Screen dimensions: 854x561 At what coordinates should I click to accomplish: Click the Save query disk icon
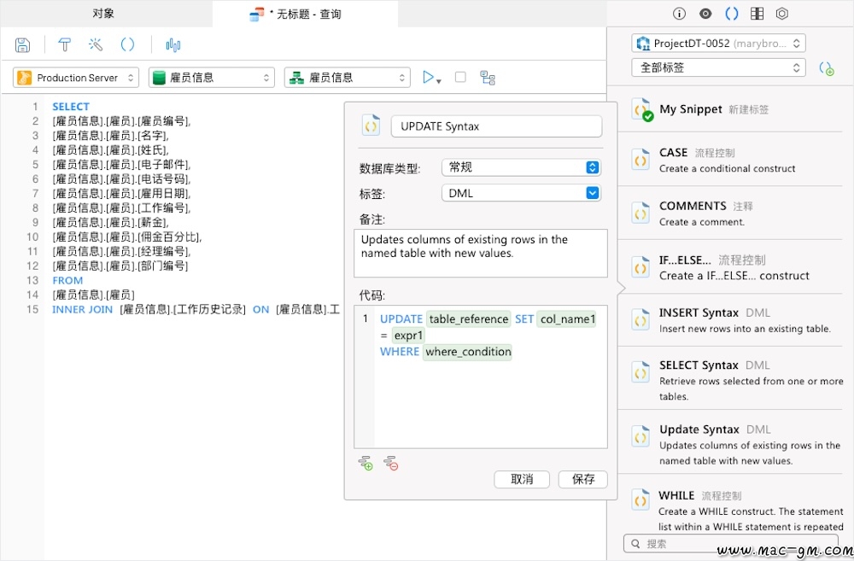(22, 44)
